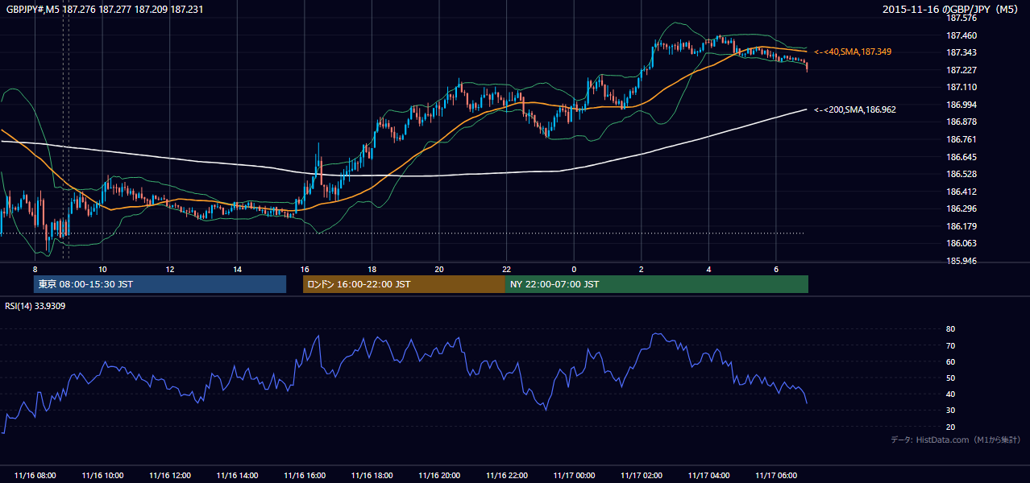Select the 東京 08:00-15:30 JST session bar
Viewport: 1030px width, 483px height.
click(160, 284)
